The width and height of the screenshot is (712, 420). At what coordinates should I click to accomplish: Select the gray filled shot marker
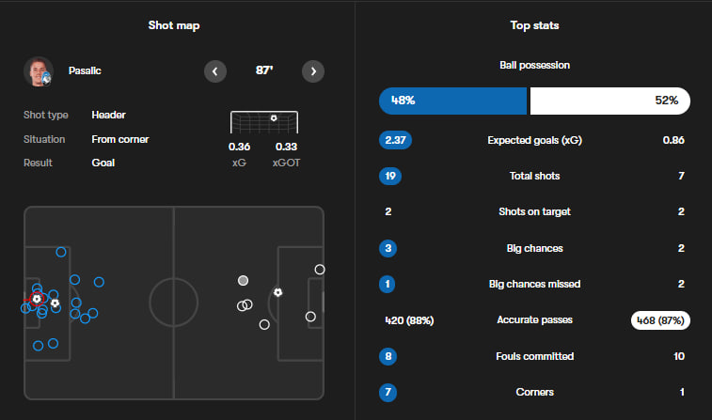(244, 280)
